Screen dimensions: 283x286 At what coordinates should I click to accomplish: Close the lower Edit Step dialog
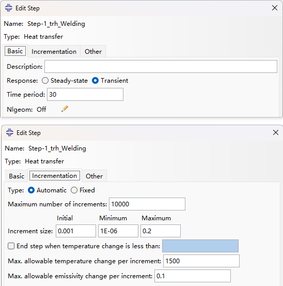coord(276,132)
